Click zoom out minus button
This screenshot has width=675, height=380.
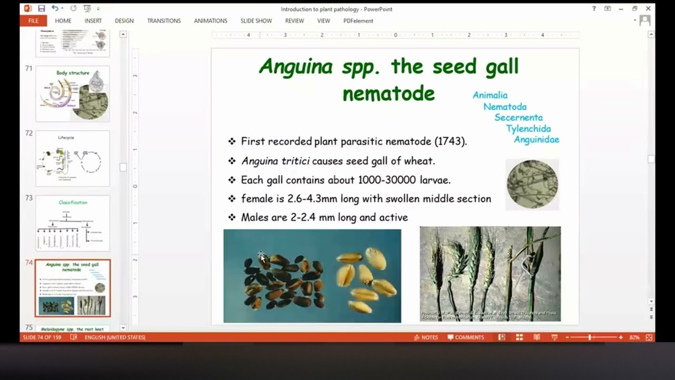(x=568, y=337)
